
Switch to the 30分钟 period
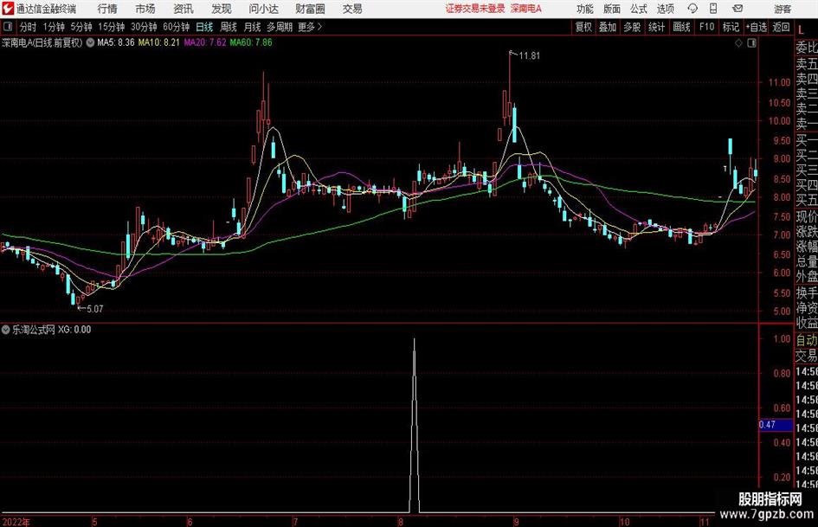144,27
